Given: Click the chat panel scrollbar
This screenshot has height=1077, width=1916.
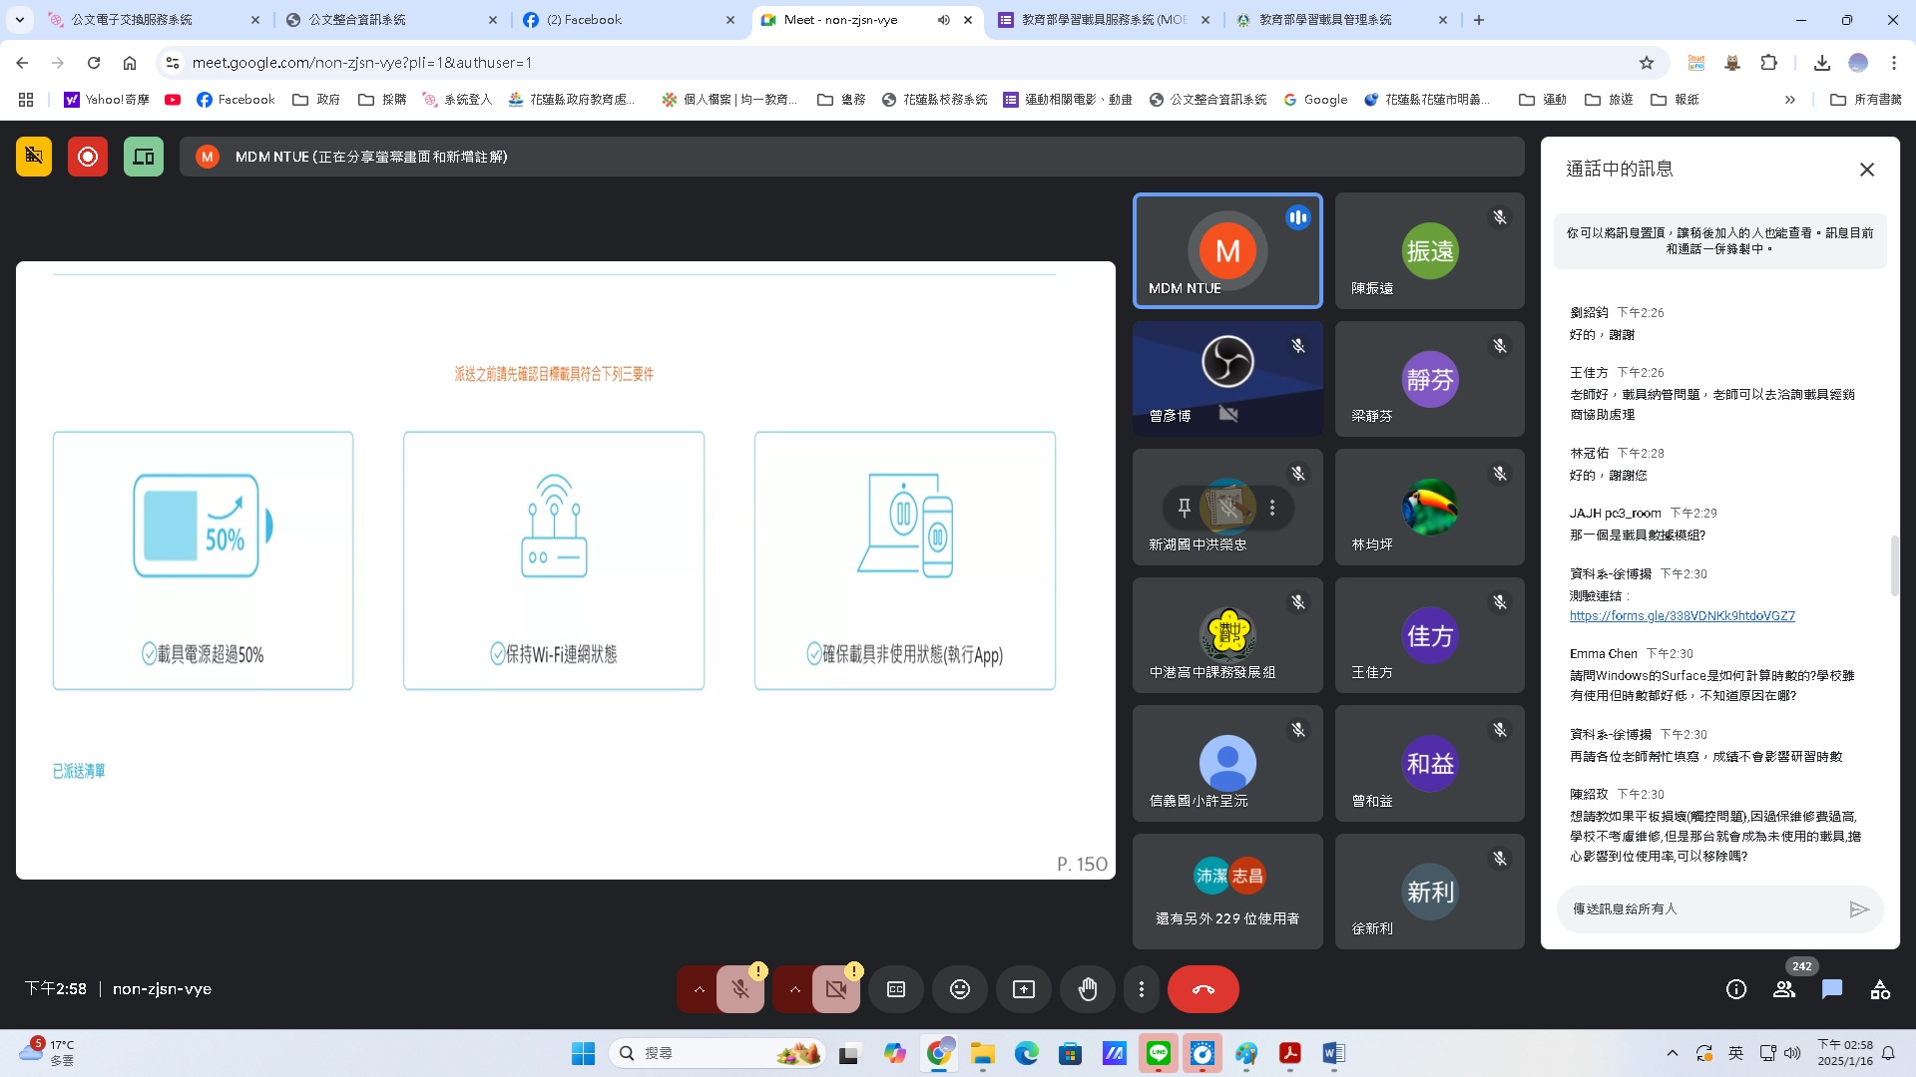Looking at the screenshot, I should coord(1893,566).
